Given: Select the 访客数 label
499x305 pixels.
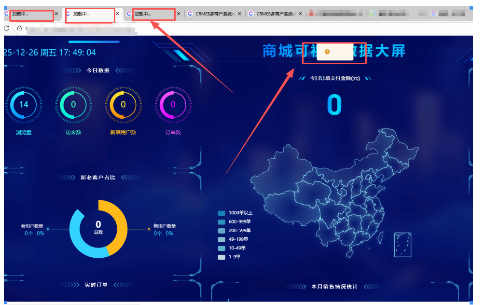Looking at the screenshot, I should point(73,132).
